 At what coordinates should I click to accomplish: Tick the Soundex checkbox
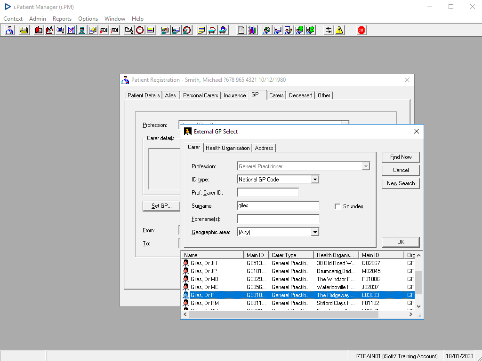[x=337, y=206]
